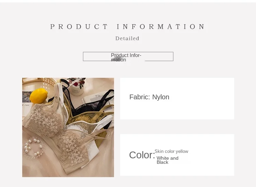Screen dimensions: 256x187
Task: Click the word Nylon
Action: point(161,97)
